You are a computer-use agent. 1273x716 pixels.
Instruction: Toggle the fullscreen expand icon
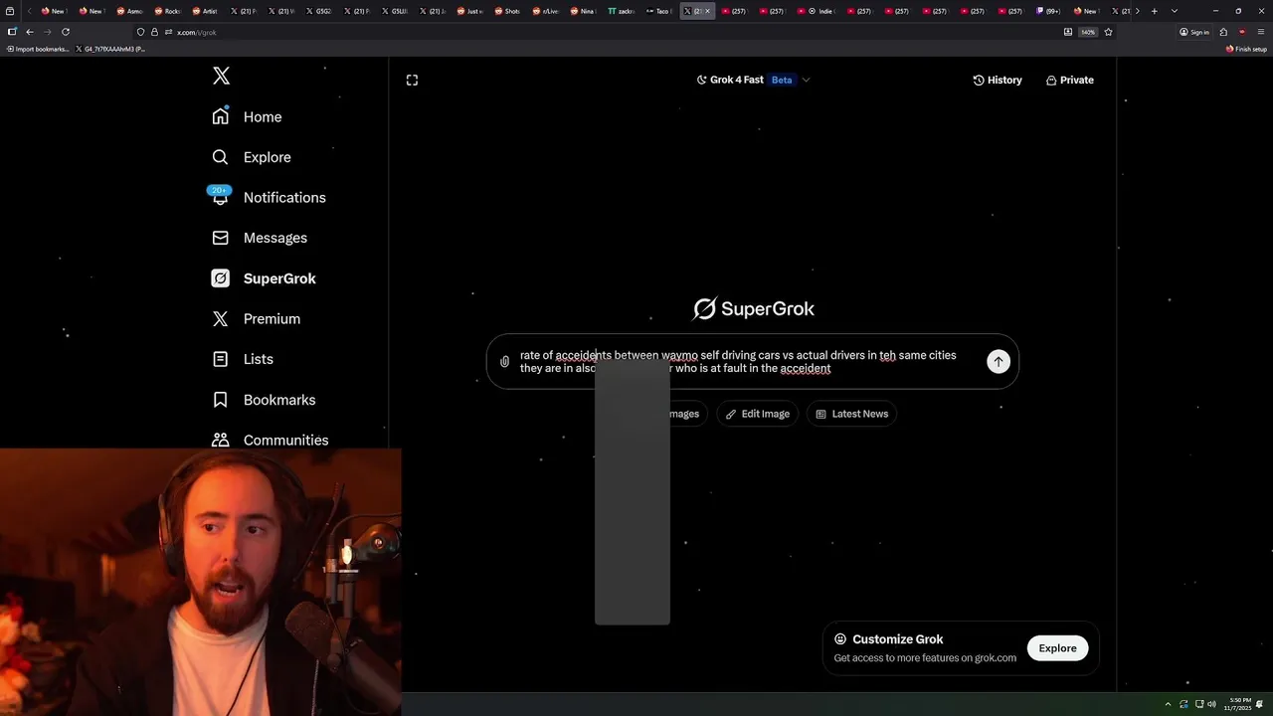point(412,80)
